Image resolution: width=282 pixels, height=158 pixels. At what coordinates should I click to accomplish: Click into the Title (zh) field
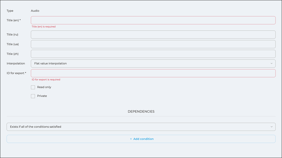pyautogui.click(x=153, y=54)
